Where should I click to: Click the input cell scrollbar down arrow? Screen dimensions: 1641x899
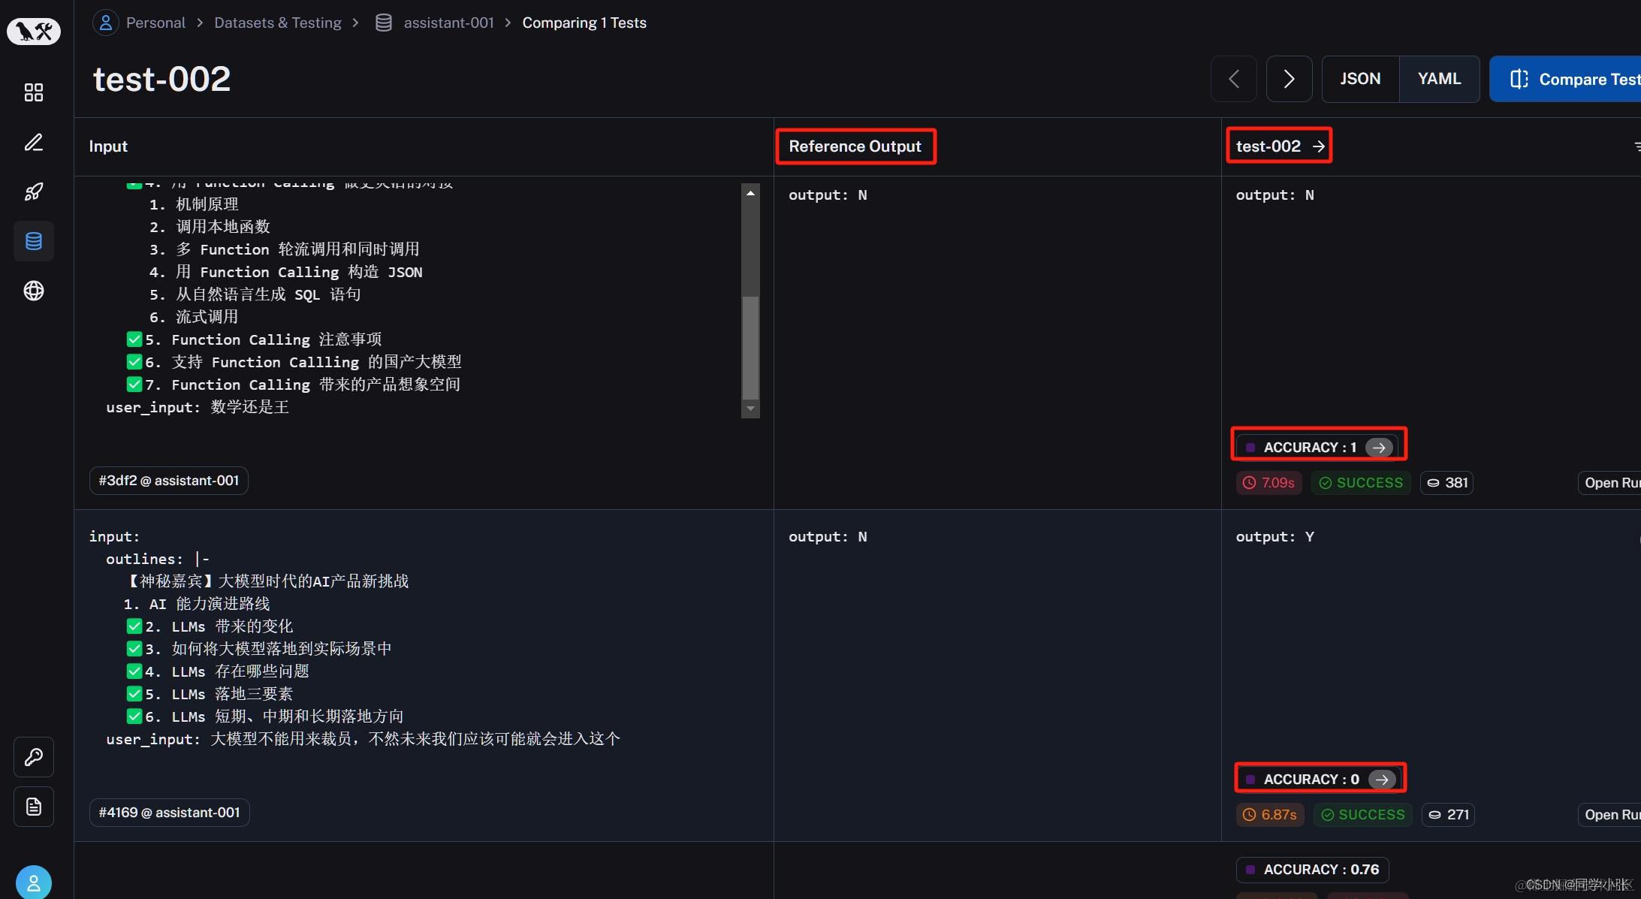click(750, 409)
